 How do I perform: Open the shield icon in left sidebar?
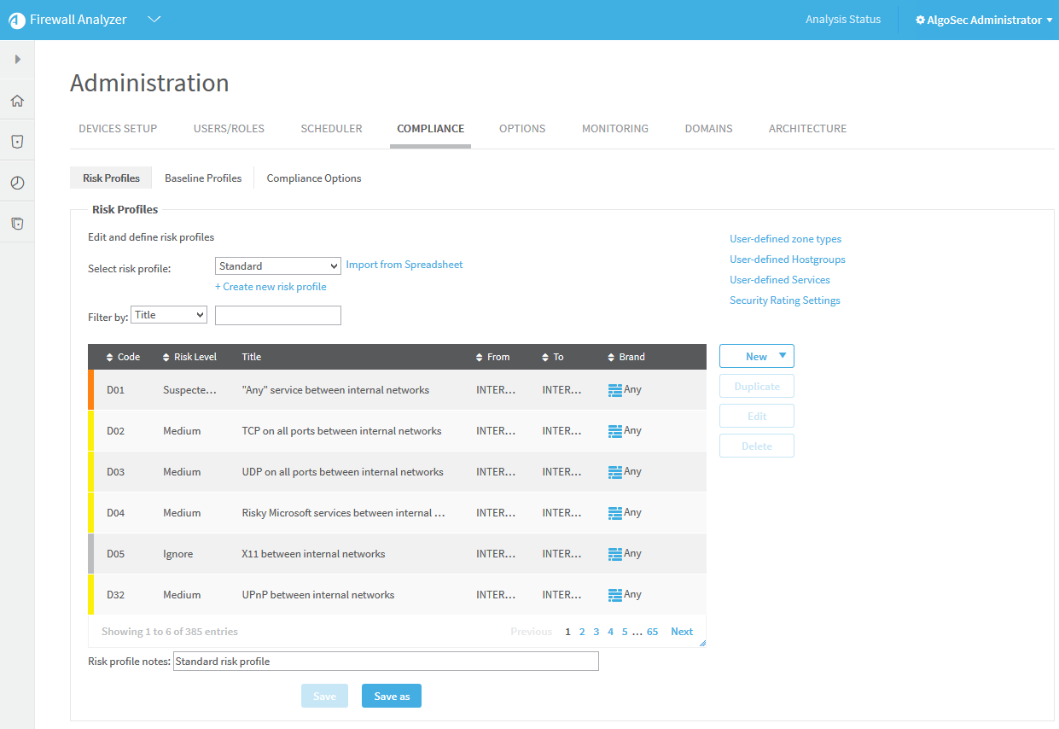pyautogui.click(x=17, y=142)
